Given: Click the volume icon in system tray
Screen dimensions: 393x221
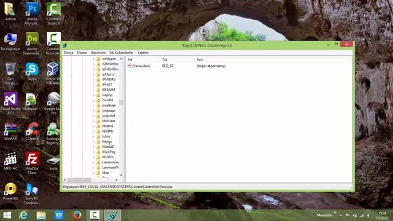Looking at the screenshot, I should [x=368, y=215].
